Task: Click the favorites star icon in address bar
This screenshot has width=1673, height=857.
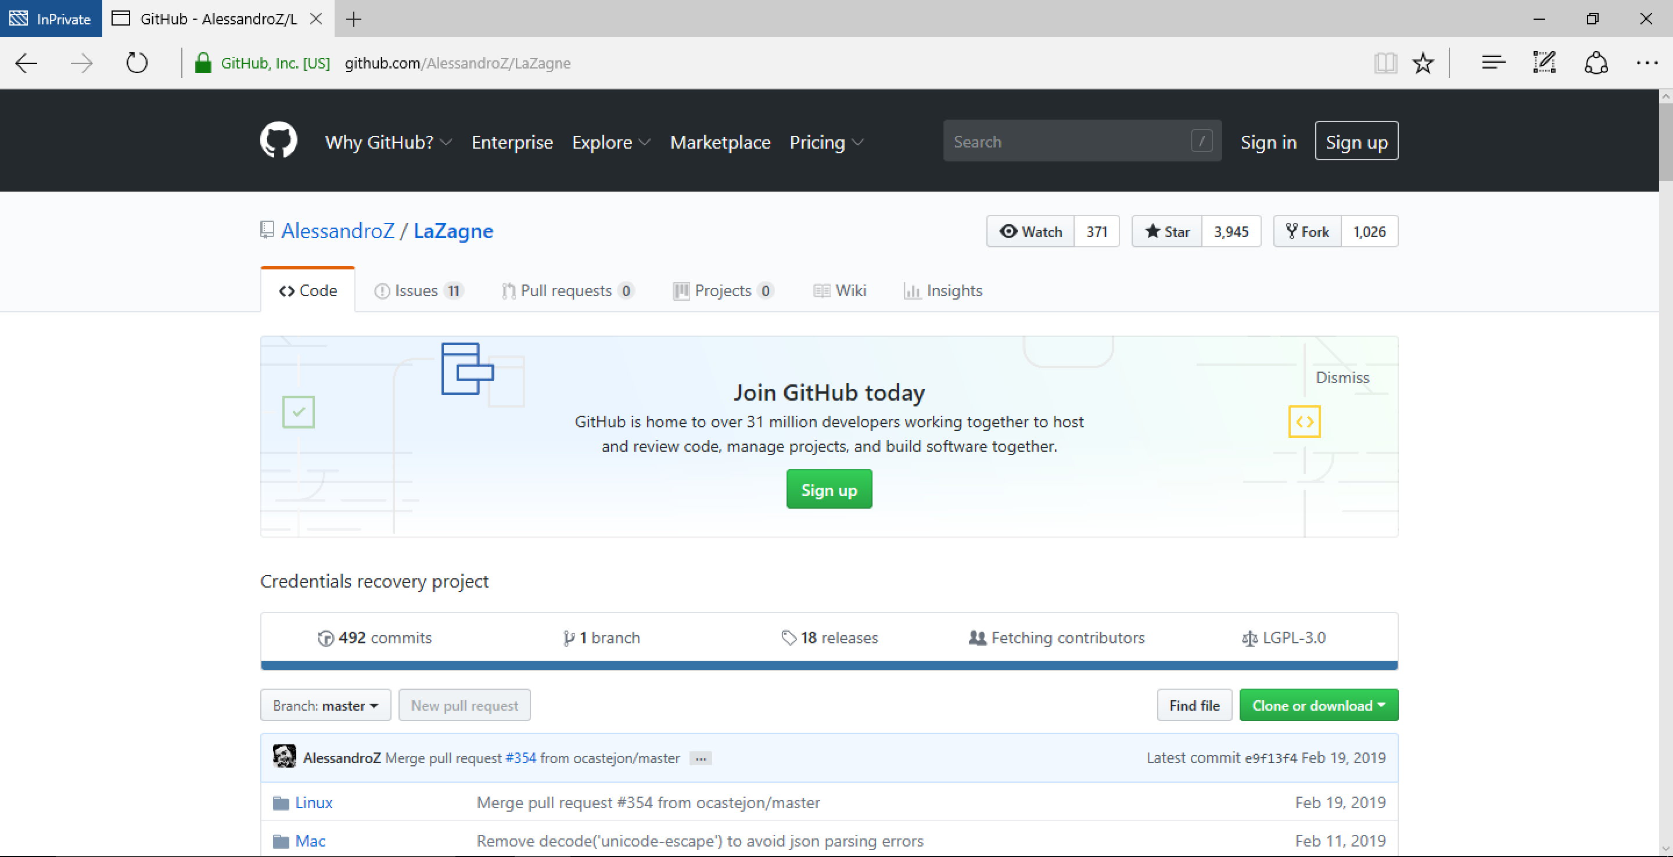Action: (1424, 62)
